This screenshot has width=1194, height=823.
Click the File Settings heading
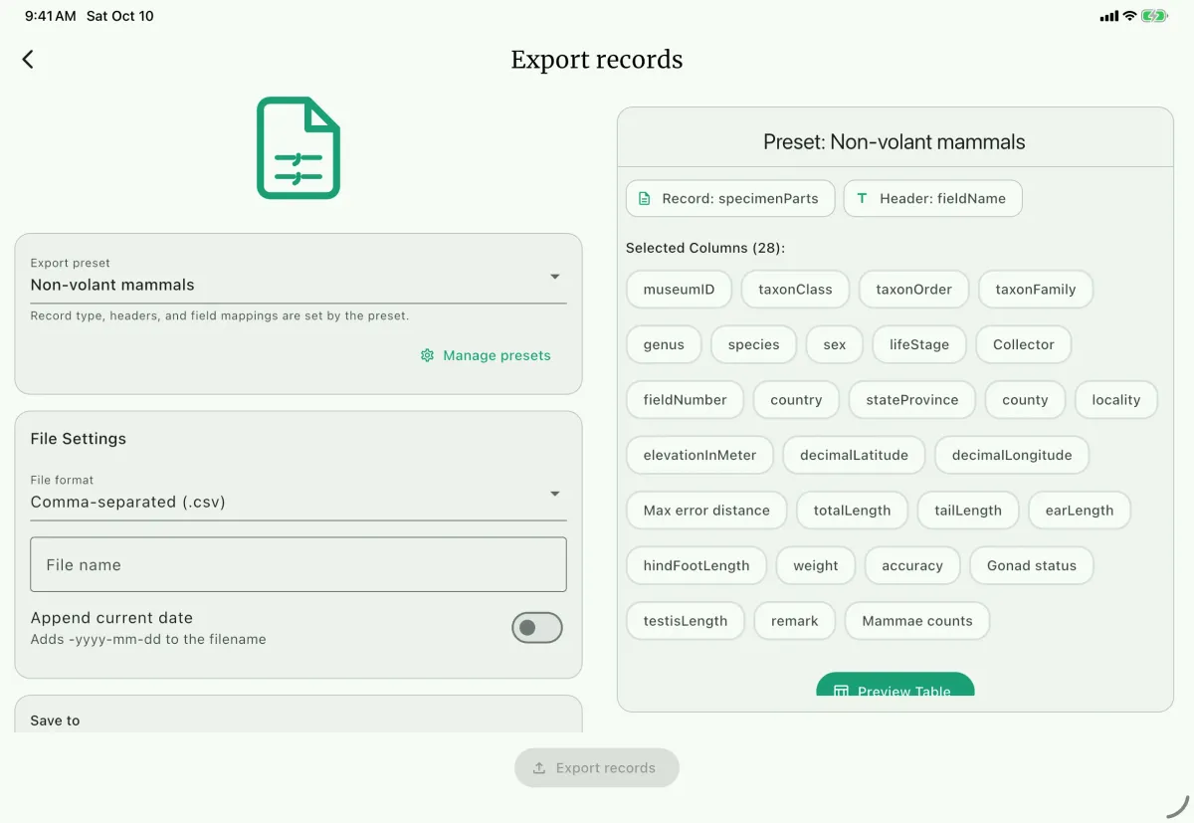point(79,439)
